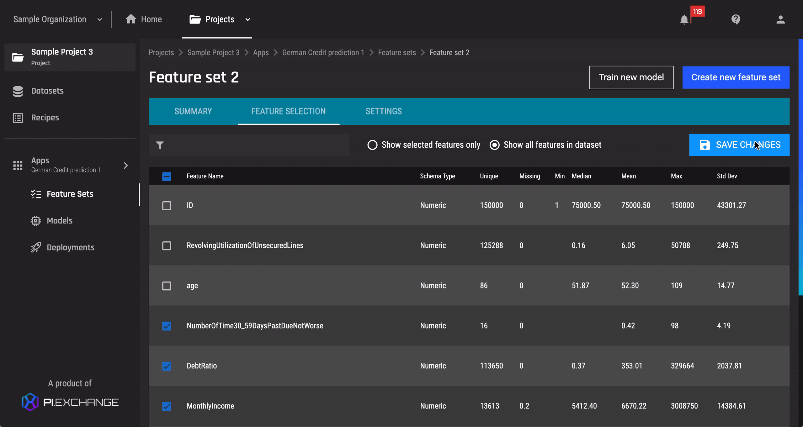Viewport: 803px width, 427px height.
Task: Click the floppy disk save icon
Action: 705,145
